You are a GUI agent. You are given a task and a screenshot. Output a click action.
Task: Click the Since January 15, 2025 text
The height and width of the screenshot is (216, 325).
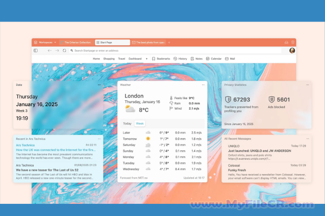point(239,124)
